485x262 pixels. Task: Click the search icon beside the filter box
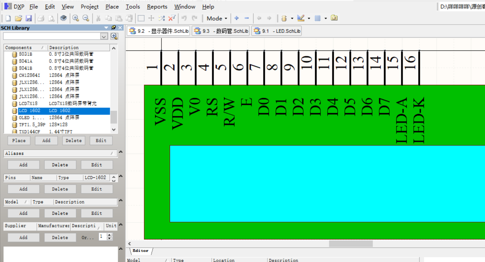click(x=114, y=36)
